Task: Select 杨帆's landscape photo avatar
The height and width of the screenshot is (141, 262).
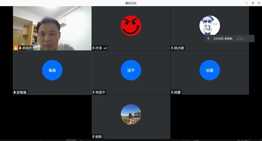Action: coord(131,114)
